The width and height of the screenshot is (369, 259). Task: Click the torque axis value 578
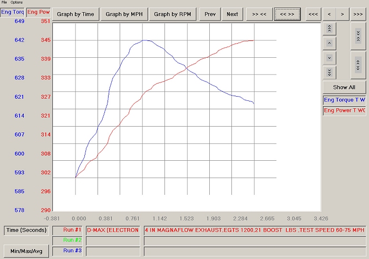(x=20, y=210)
